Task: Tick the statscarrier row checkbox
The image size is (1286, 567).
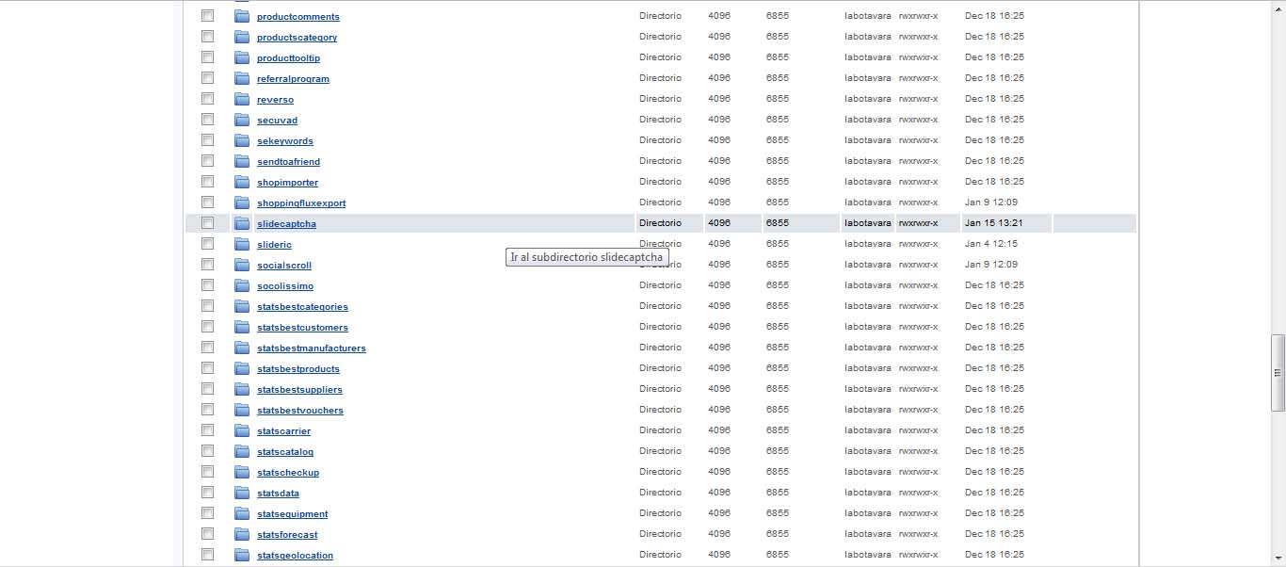Action: (x=208, y=430)
